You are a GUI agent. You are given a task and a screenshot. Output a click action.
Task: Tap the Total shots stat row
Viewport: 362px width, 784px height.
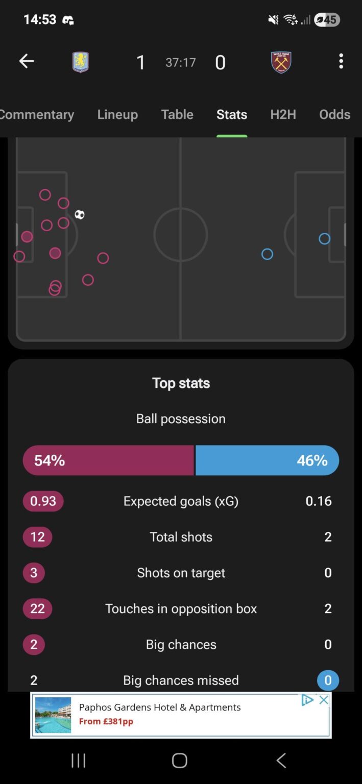(x=180, y=536)
